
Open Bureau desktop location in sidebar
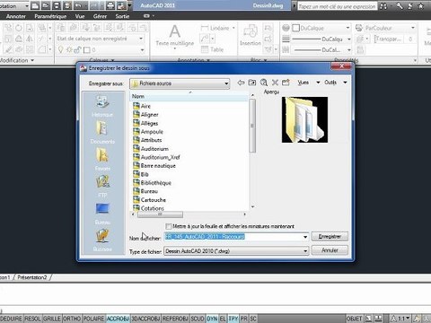tap(102, 214)
